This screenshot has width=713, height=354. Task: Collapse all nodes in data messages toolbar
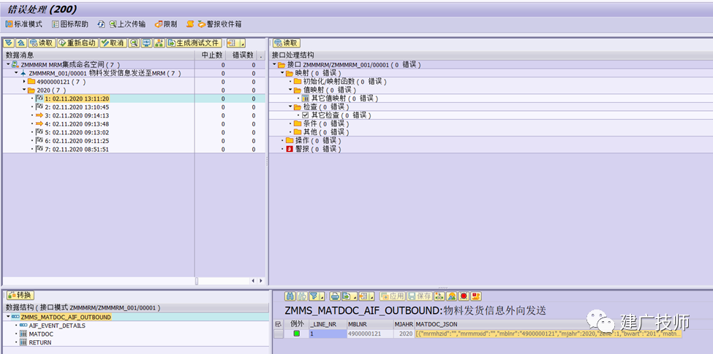[21, 43]
